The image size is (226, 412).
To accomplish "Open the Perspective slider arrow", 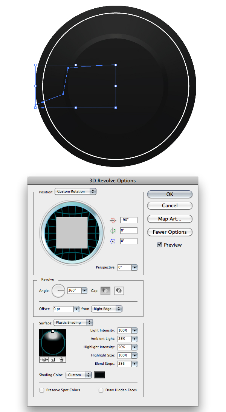I will pos(134,267).
